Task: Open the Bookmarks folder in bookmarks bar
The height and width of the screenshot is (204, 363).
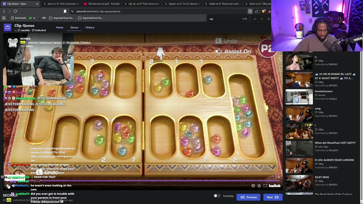Action: pos(18,18)
